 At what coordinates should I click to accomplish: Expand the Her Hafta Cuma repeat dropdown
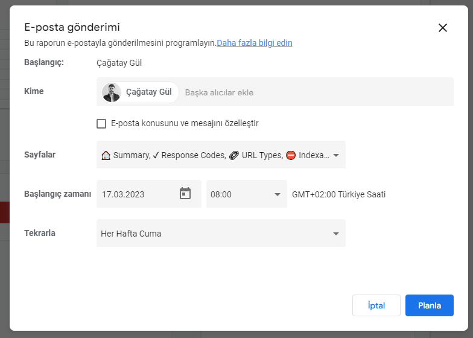tap(335, 234)
